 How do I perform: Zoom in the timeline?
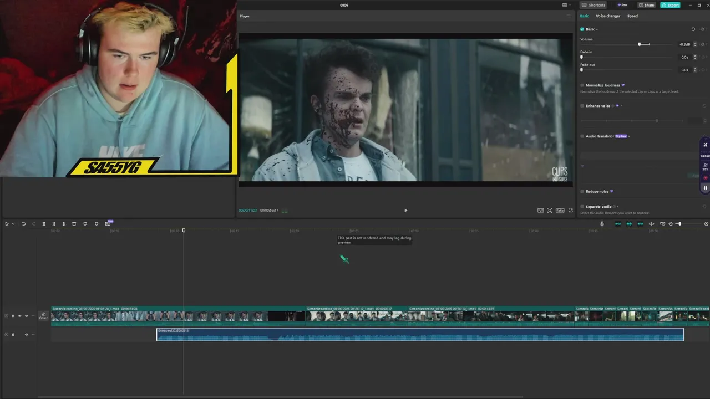point(706,224)
